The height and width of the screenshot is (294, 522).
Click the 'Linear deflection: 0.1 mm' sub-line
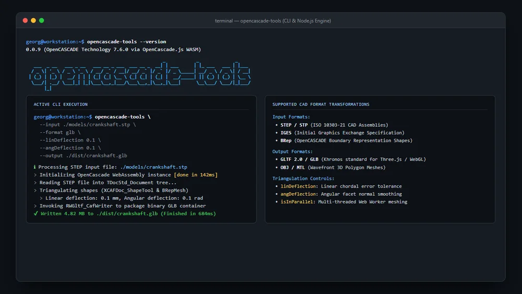click(x=121, y=198)
